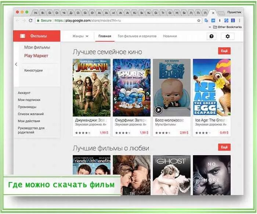The height and width of the screenshot is (214, 257).
Task: Bookmark the page with the star icon
Action: [199, 21]
